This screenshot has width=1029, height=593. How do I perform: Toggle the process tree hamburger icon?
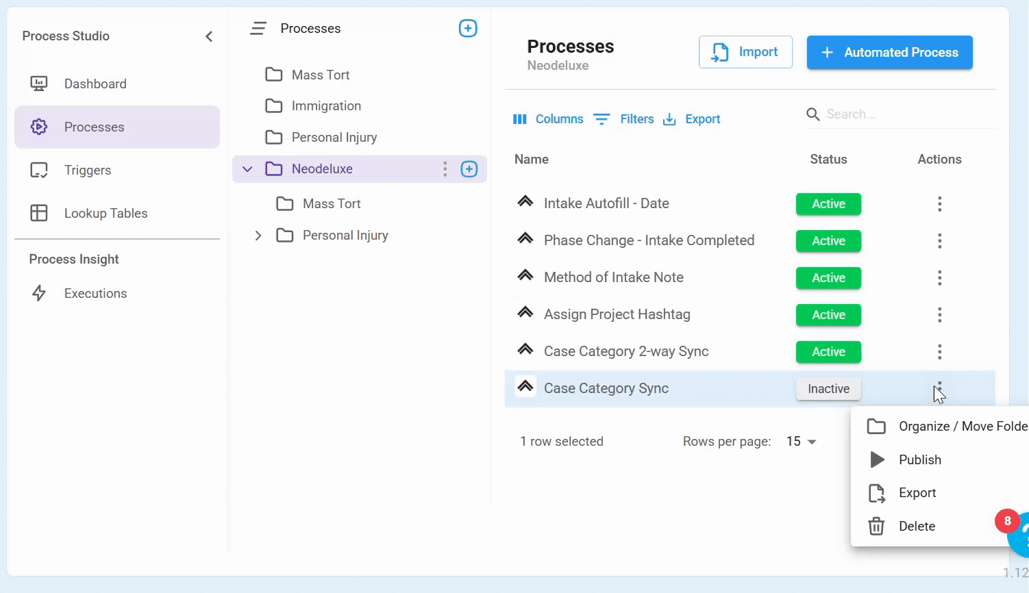(x=258, y=28)
